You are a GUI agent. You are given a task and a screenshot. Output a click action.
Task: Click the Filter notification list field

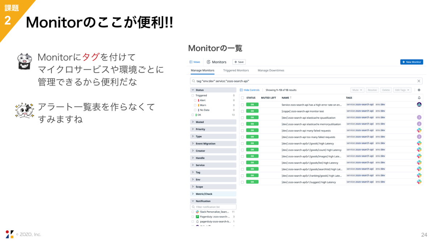213,207
